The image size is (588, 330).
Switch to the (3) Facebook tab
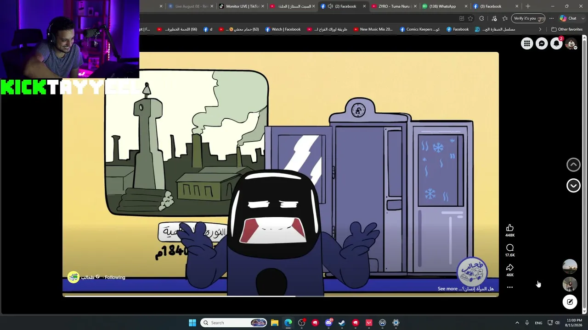point(494,6)
